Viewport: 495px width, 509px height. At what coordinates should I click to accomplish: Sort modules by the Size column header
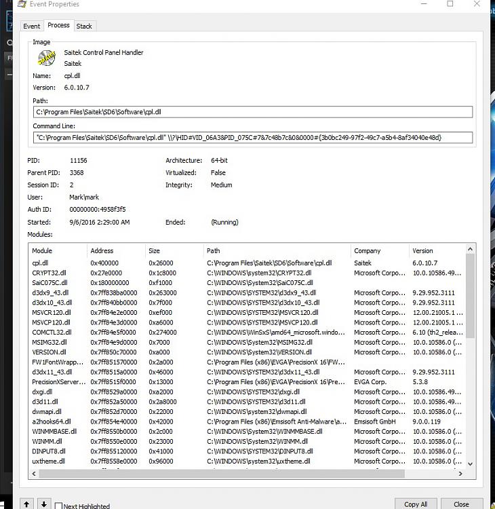(x=174, y=250)
